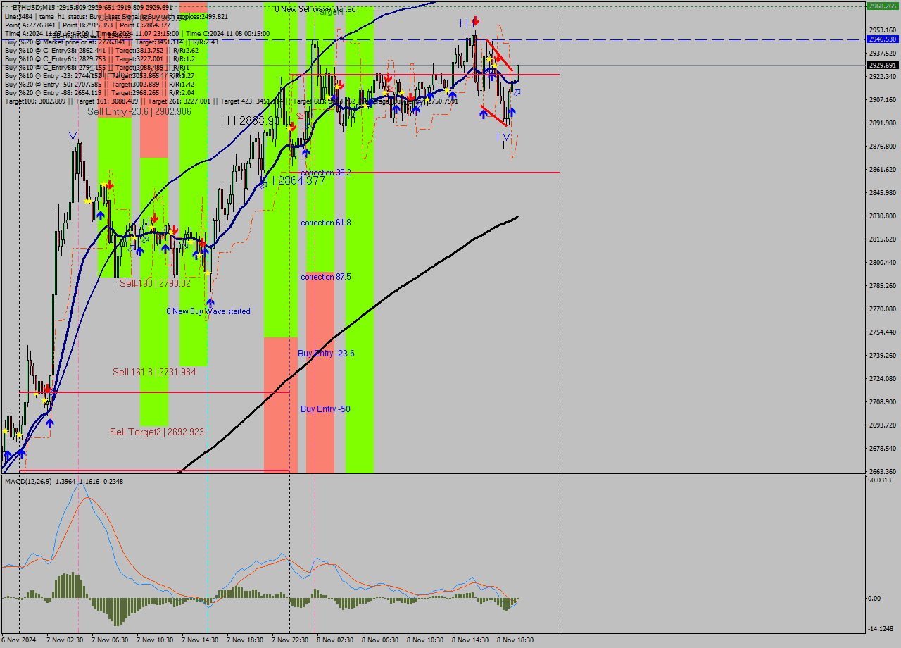Click the '8 Nov 02:30' time axis label
This screenshot has height=648, width=901.
coord(335,640)
